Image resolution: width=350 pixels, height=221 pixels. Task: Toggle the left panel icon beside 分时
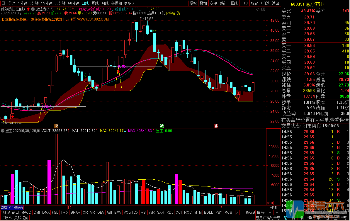(3, 3)
